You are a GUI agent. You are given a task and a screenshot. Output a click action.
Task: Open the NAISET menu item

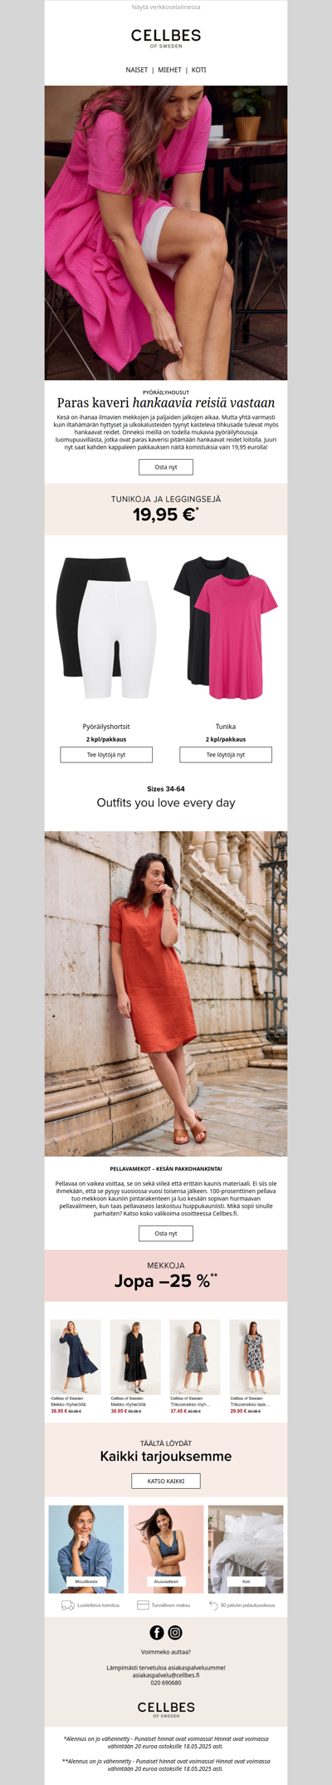point(137,70)
